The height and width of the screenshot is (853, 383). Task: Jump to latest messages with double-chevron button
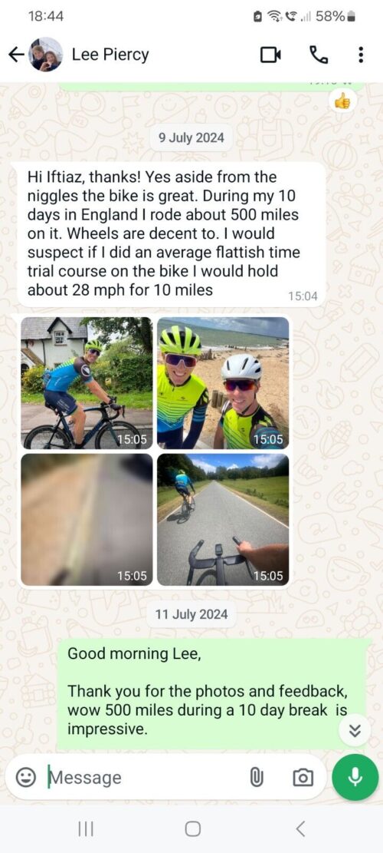click(355, 731)
